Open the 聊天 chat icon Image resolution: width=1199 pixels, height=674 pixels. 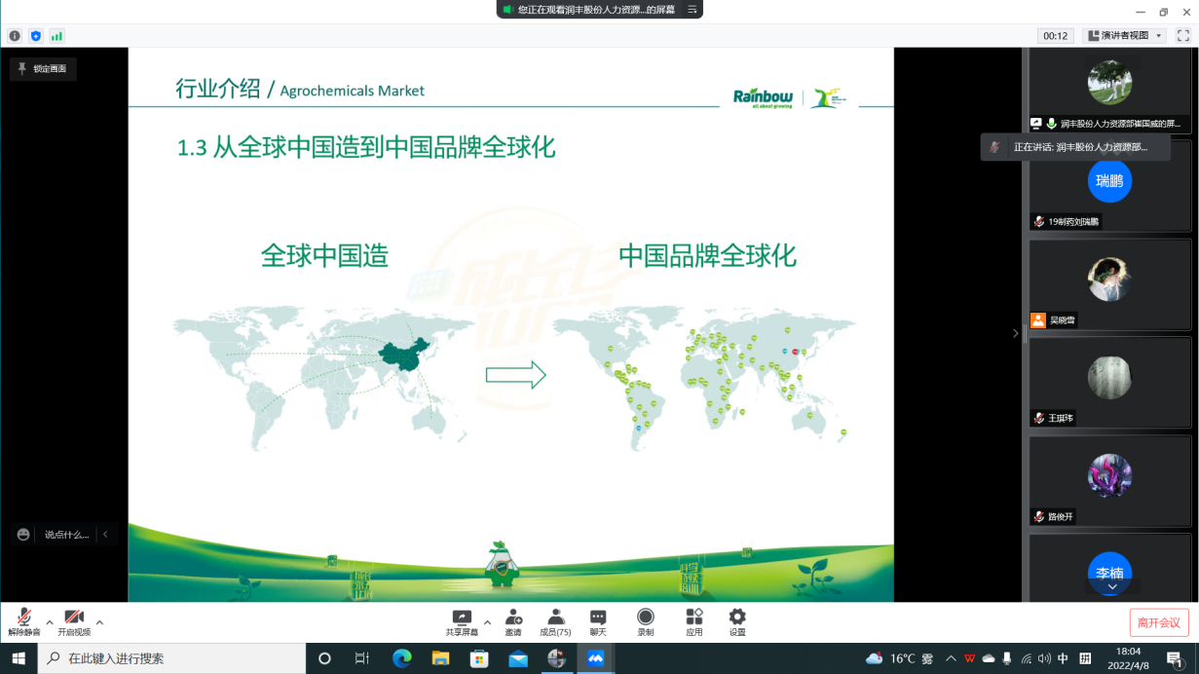(598, 621)
